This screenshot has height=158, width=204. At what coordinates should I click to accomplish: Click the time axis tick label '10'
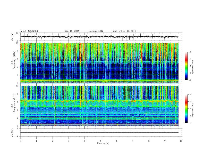(x=181, y=141)
